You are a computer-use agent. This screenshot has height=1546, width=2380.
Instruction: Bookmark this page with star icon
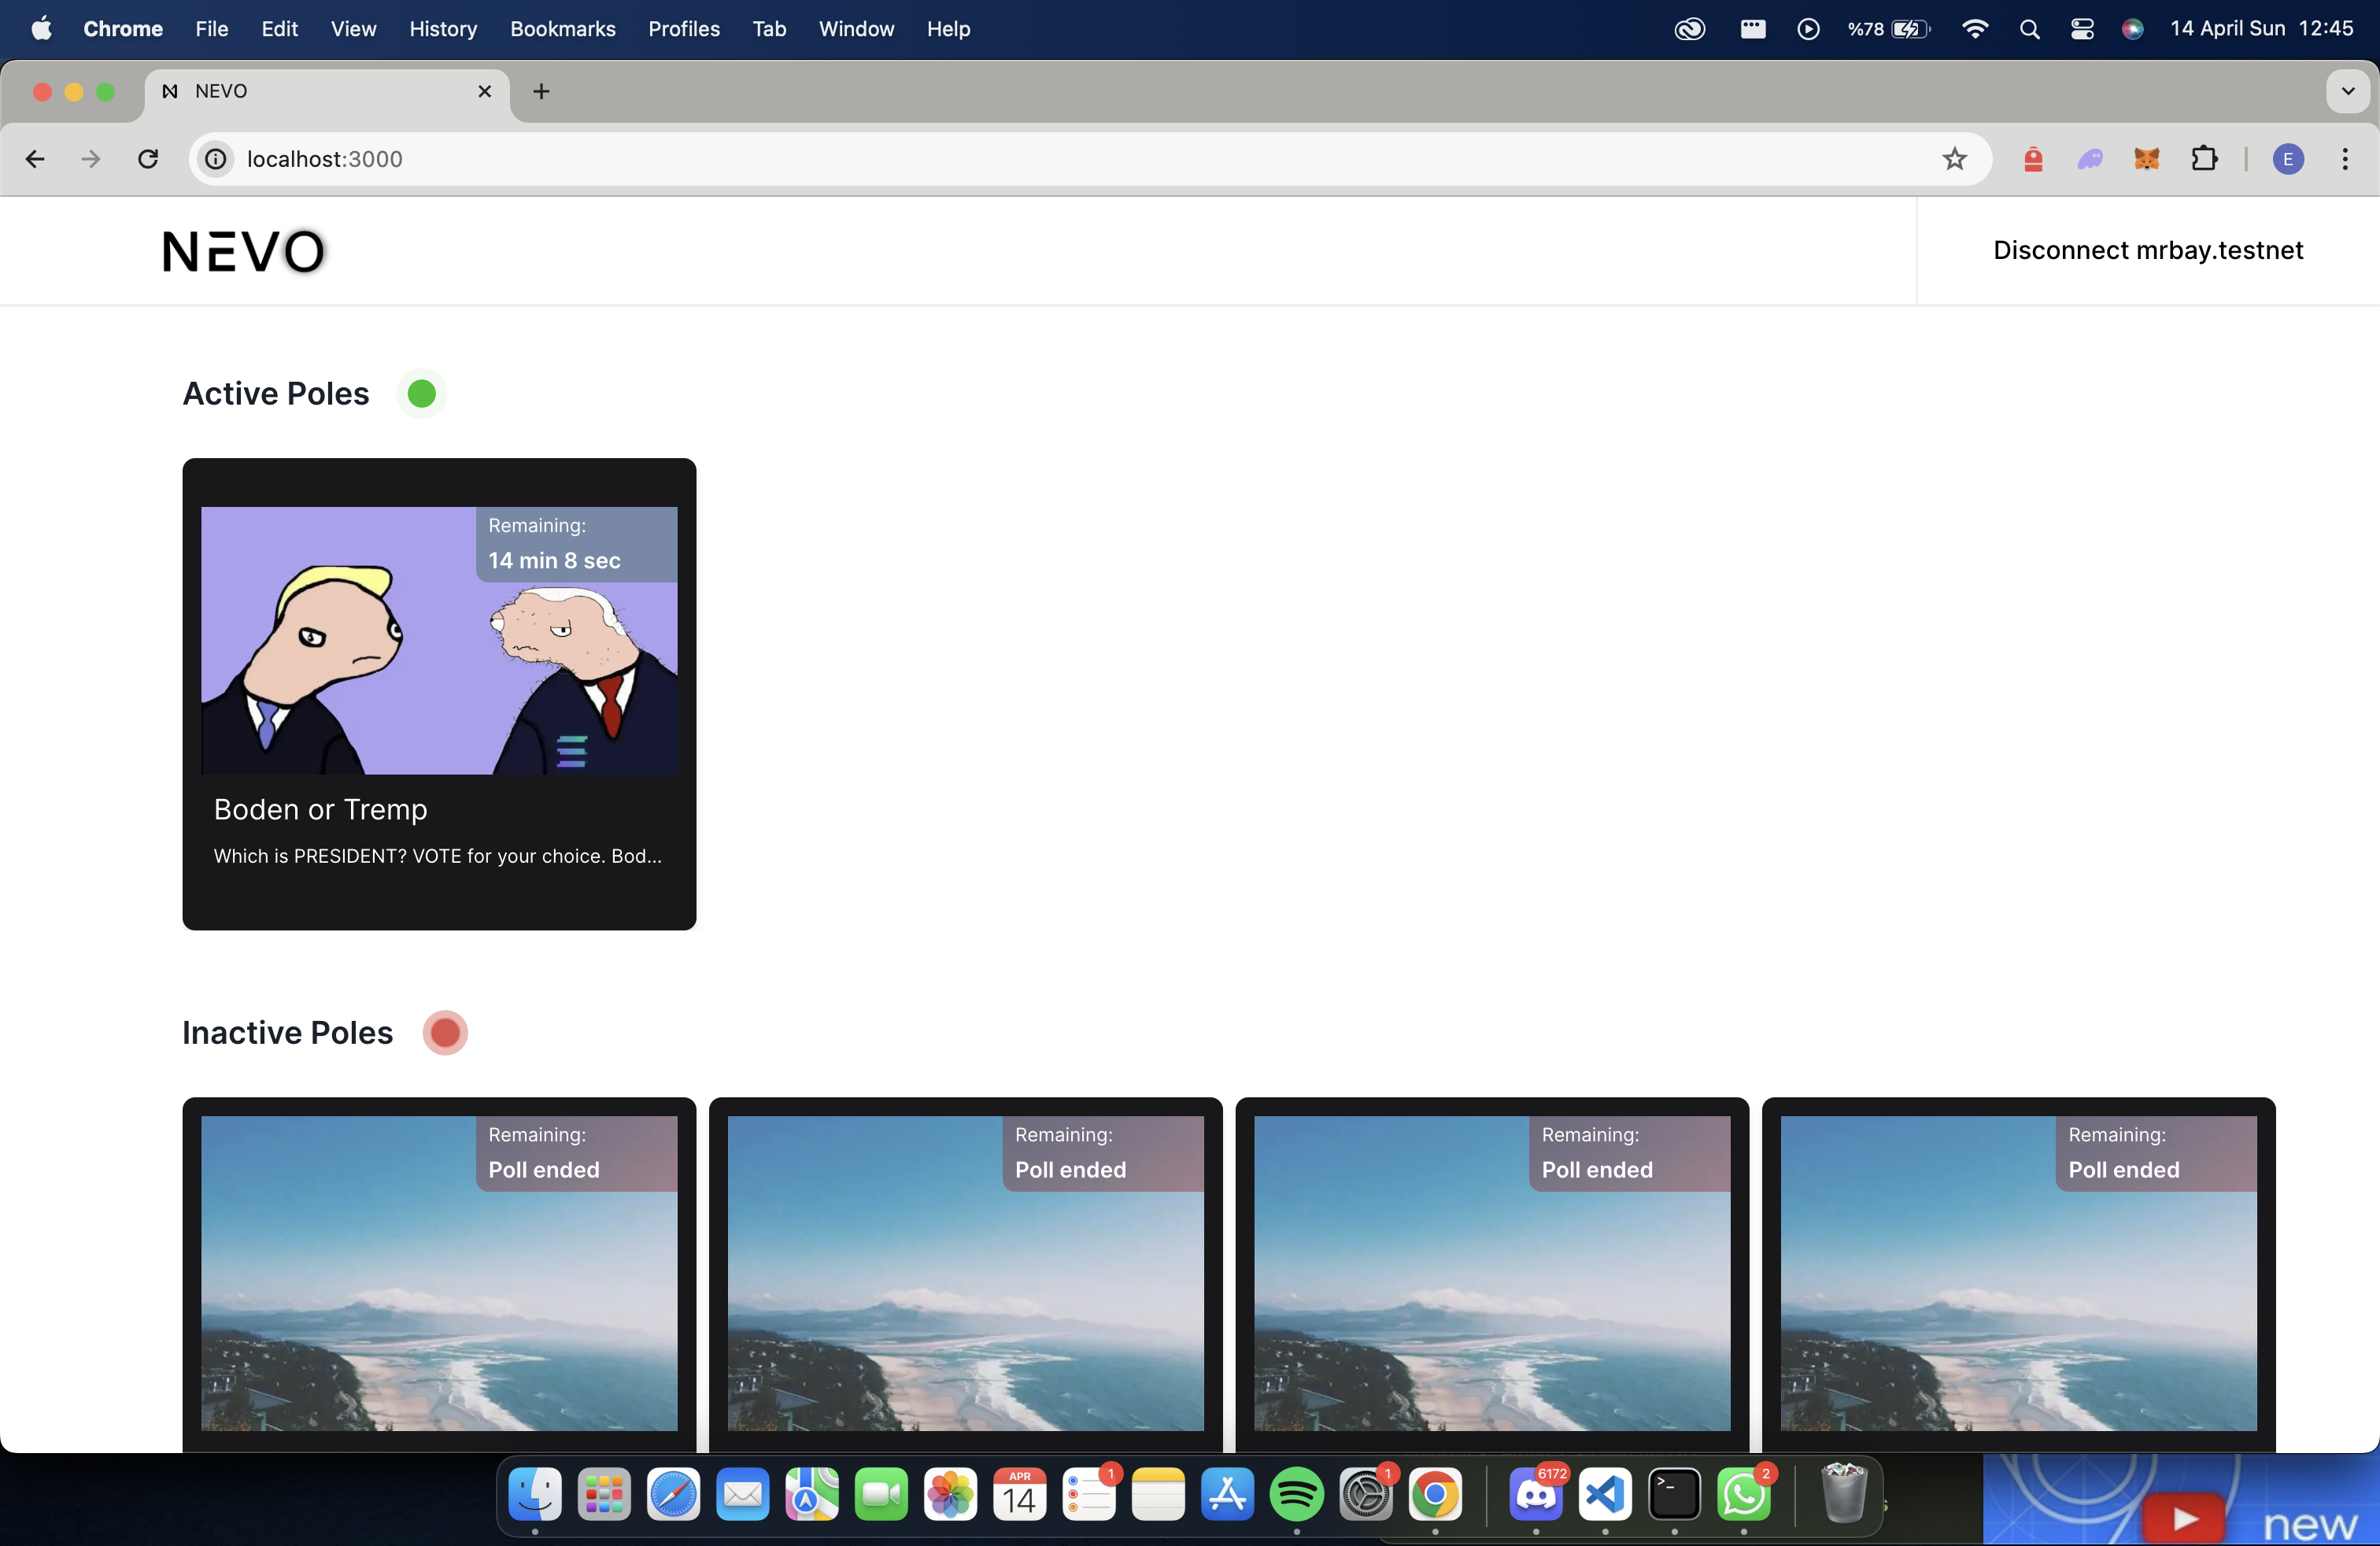click(x=1954, y=159)
